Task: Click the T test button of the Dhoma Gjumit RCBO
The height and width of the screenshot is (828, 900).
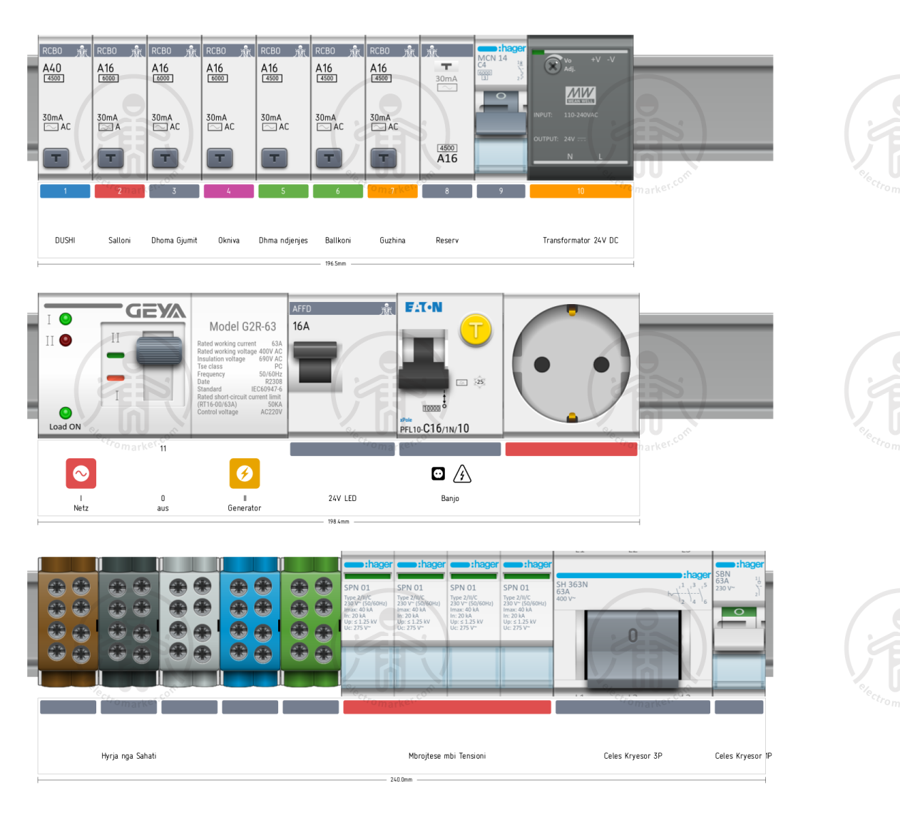Action: pyautogui.click(x=165, y=158)
